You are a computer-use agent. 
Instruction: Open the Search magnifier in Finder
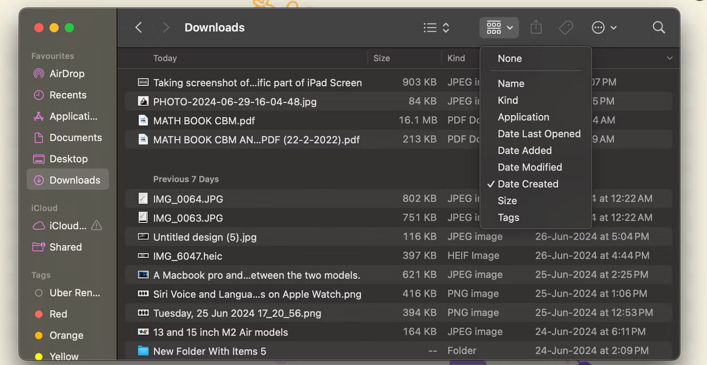pos(658,28)
